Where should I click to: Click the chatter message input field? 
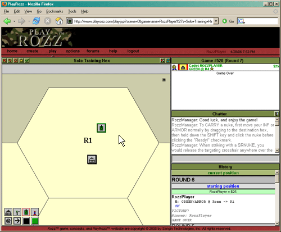[x=225, y=159]
